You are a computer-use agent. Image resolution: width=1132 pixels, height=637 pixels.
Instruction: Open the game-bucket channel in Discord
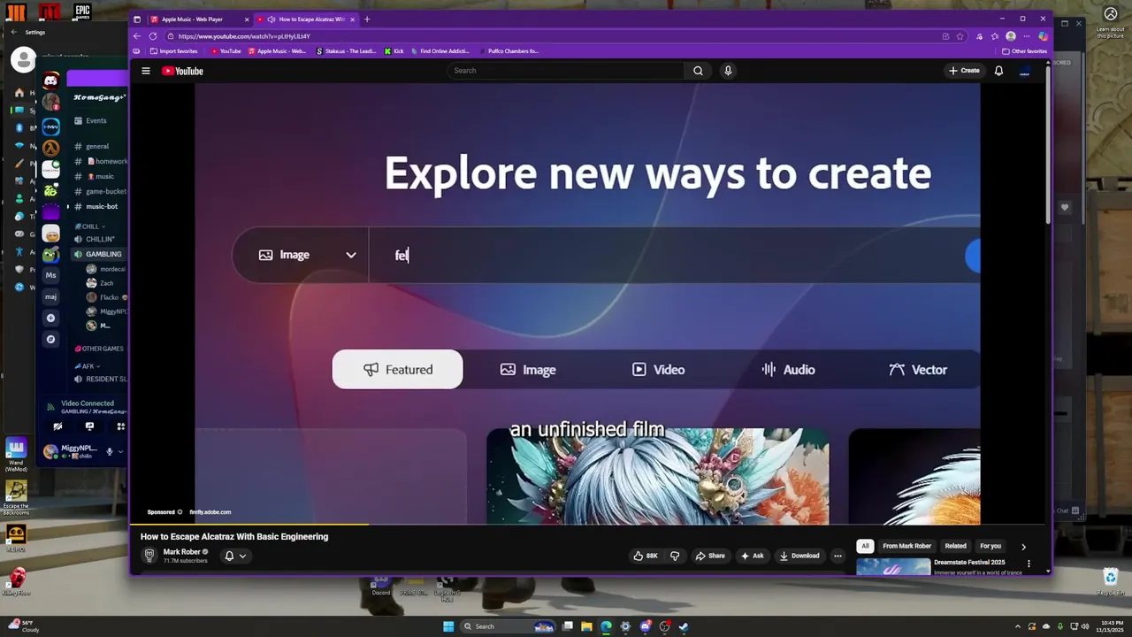tap(100, 191)
